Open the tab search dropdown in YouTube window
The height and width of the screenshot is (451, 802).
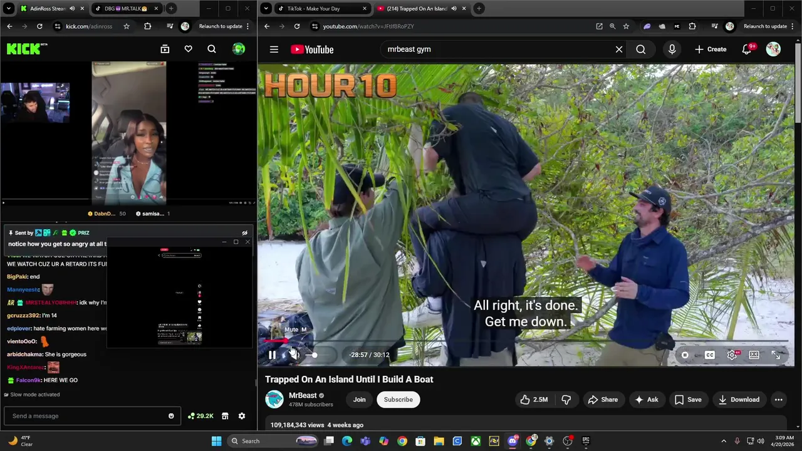click(266, 9)
